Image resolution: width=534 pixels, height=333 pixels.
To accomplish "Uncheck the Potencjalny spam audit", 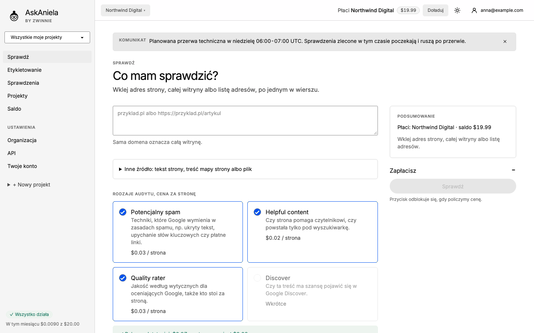I will (123, 212).
